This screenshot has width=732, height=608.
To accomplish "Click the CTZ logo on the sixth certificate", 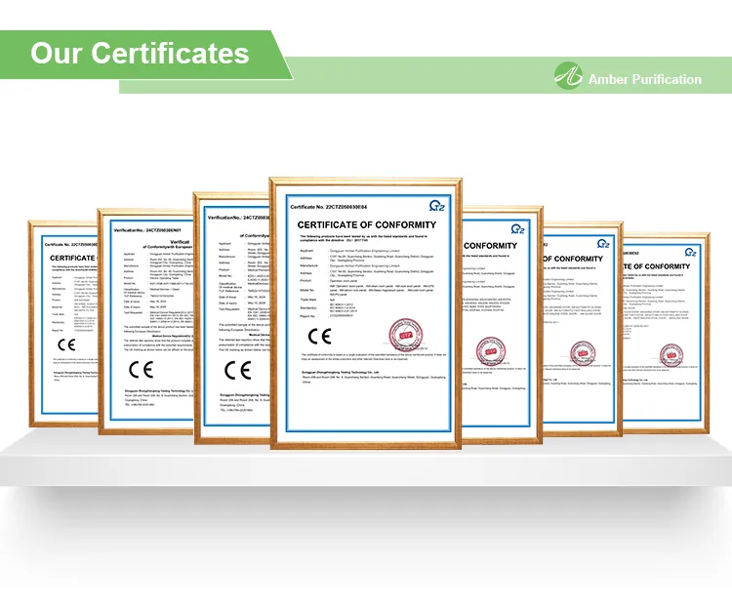I will (x=605, y=242).
